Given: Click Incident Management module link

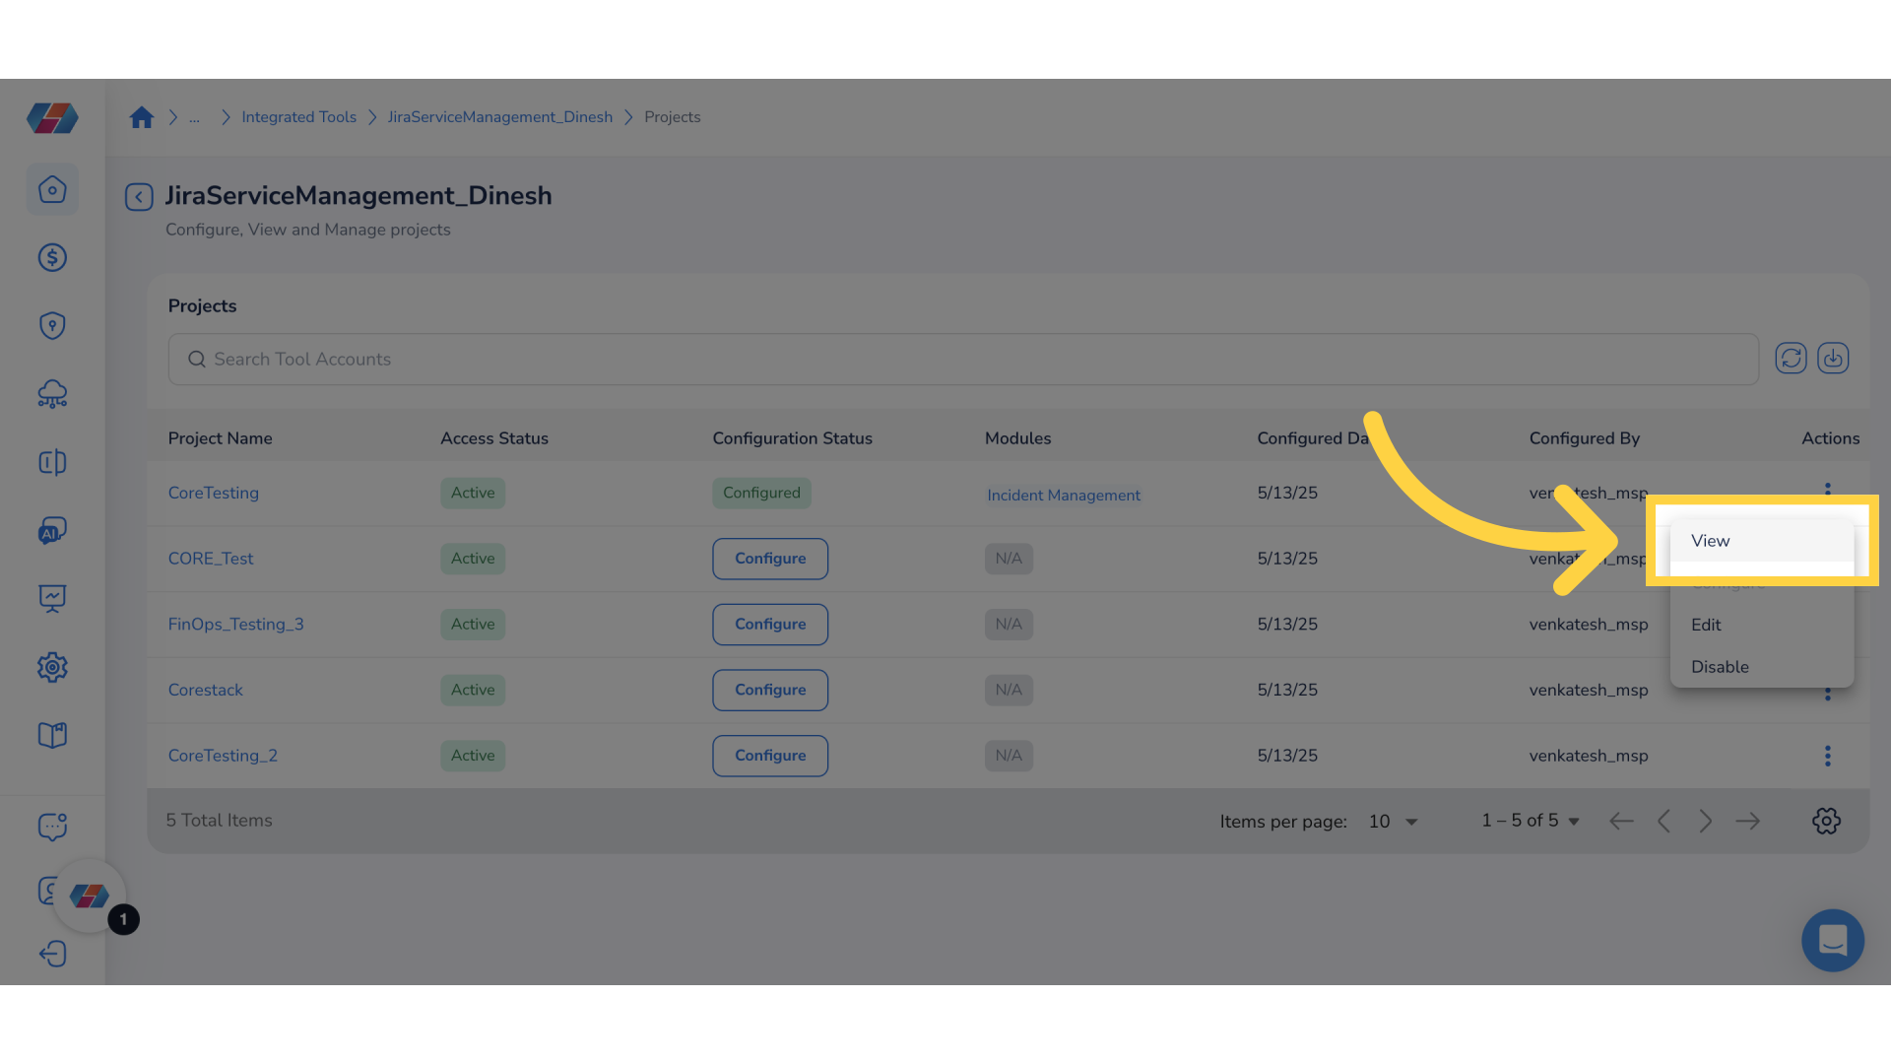Looking at the screenshot, I should [1064, 496].
